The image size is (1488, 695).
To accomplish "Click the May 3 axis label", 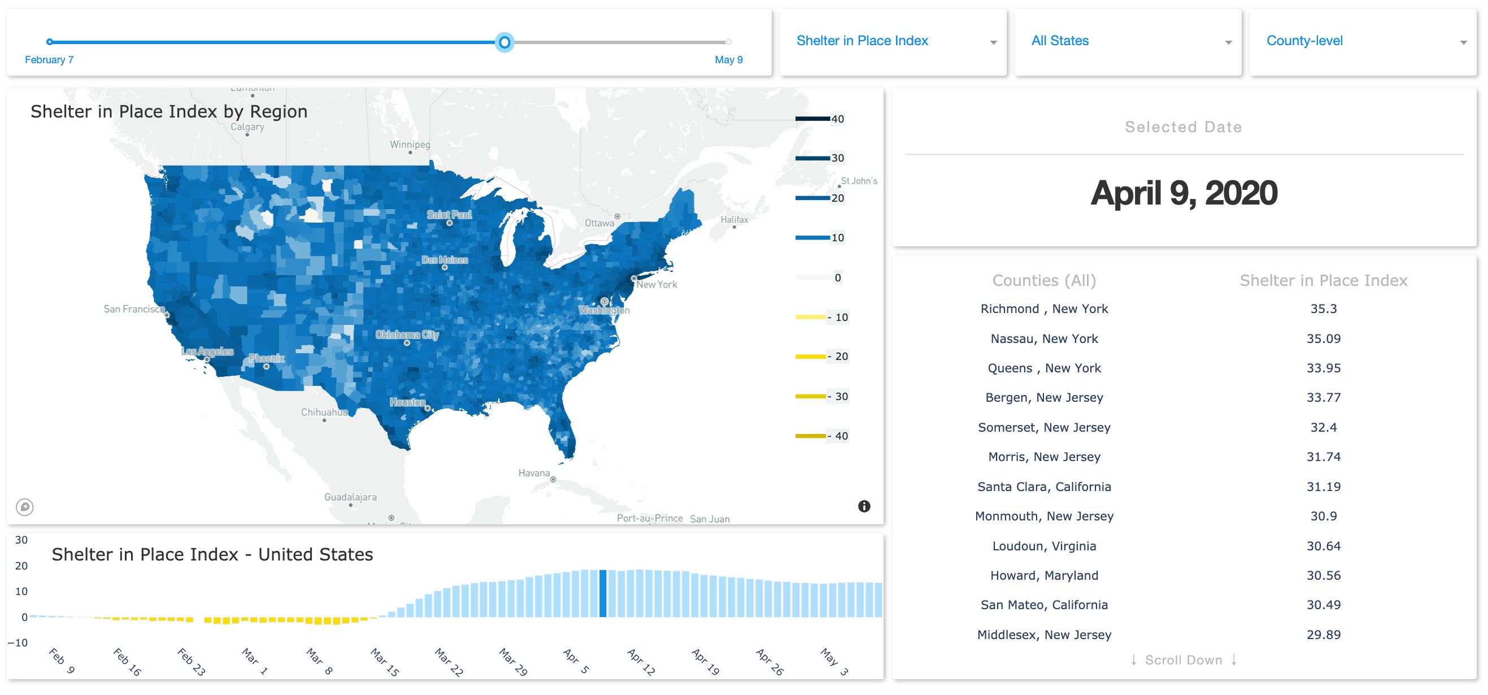I will click(x=834, y=662).
